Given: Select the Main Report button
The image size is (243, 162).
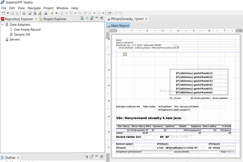Looking at the screenshot, I should coord(118,26).
